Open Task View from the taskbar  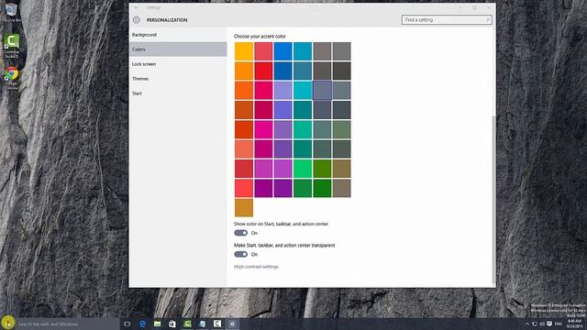pyautogui.click(x=127, y=324)
